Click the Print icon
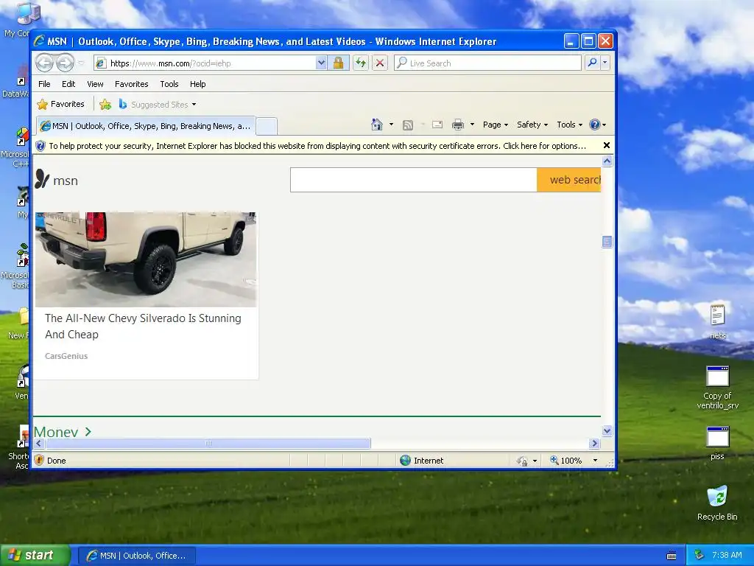754x566 pixels. click(x=458, y=125)
